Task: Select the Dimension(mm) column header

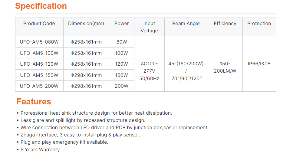Action: [86, 24]
